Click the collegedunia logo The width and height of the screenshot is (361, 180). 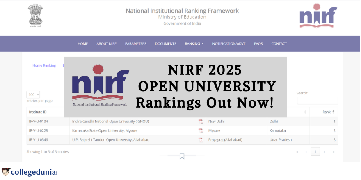click(30, 172)
